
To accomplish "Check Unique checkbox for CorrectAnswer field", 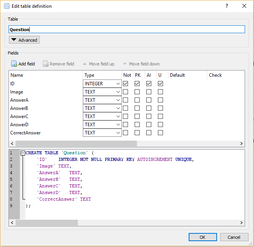I will tap(160, 133).
